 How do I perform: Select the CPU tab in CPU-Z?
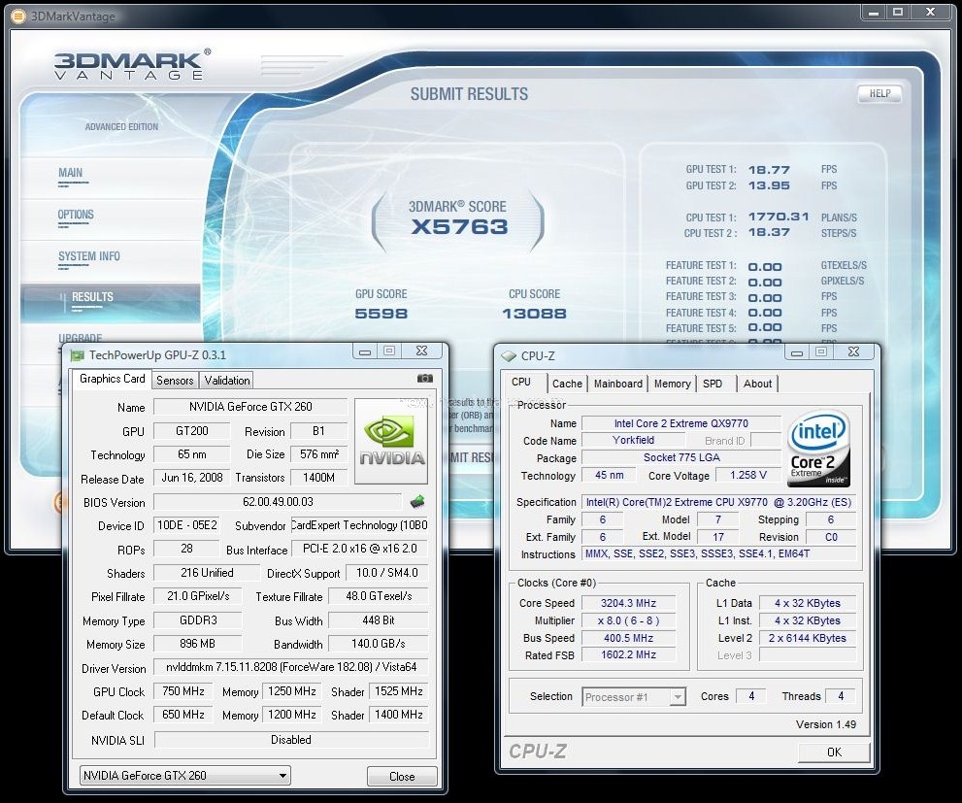(x=521, y=382)
